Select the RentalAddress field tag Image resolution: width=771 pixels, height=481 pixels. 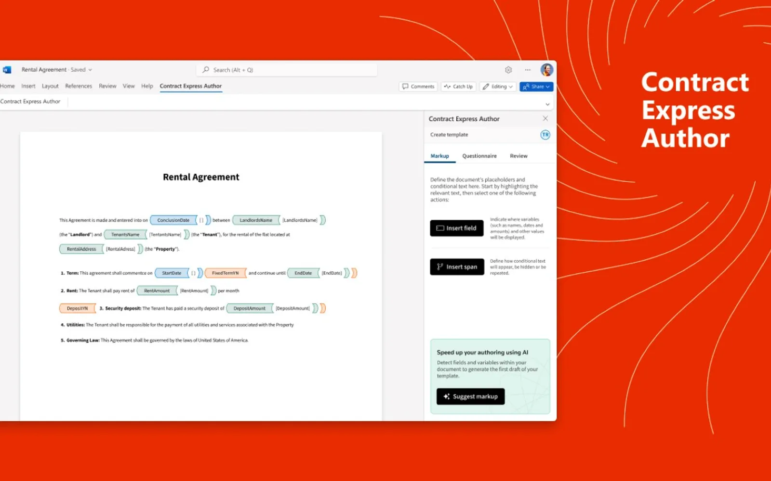[81, 249]
